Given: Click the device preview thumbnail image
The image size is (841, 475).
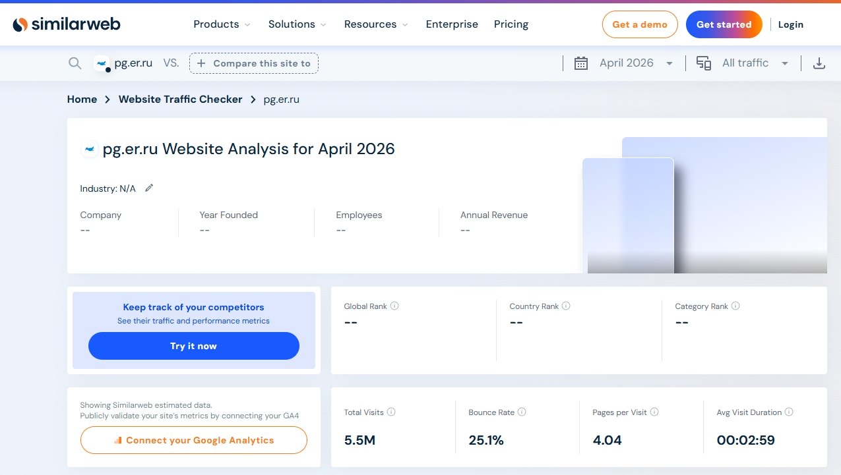Looking at the screenshot, I should click(x=704, y=205).
